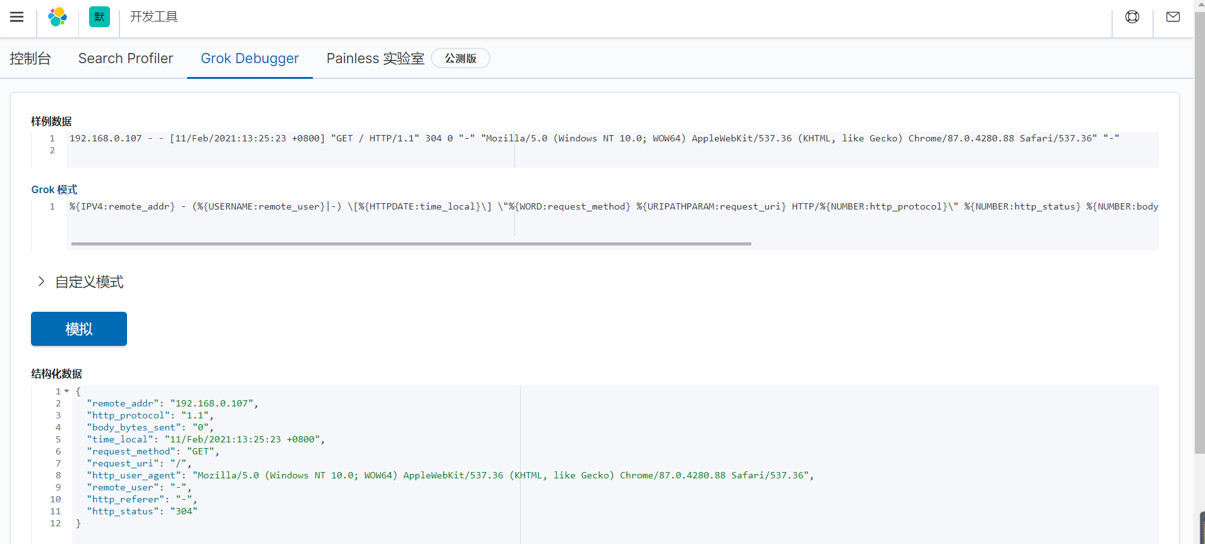
Task: Collapse the JSON fold arrow on line 1
Action: 66,391
